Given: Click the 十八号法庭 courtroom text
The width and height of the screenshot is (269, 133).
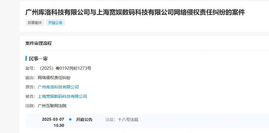Looking at the screenshot, I should [x=128, y=120].
